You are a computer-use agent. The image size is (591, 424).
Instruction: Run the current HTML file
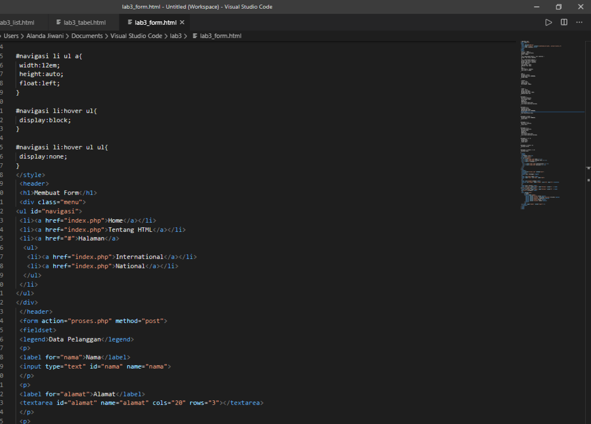548,22
